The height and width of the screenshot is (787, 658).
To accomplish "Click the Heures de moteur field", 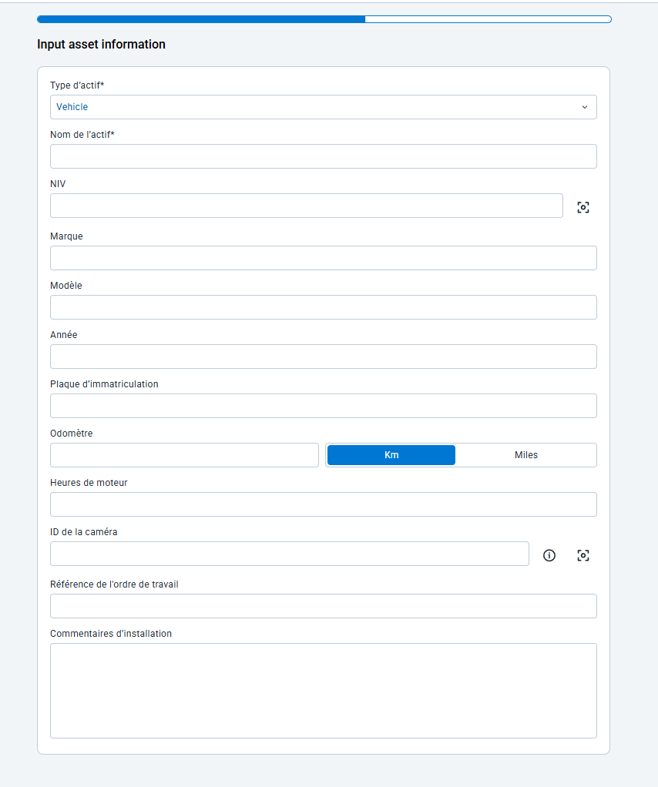I will 323,504.
